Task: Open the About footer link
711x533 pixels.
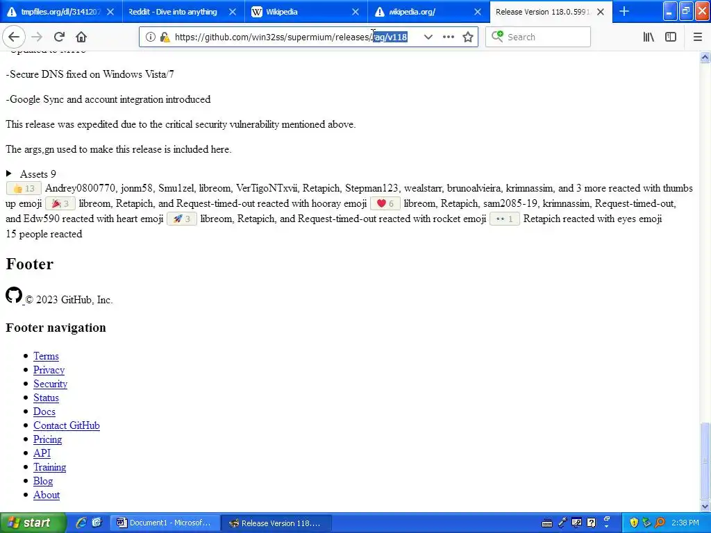Action: [x=47, y=495]
